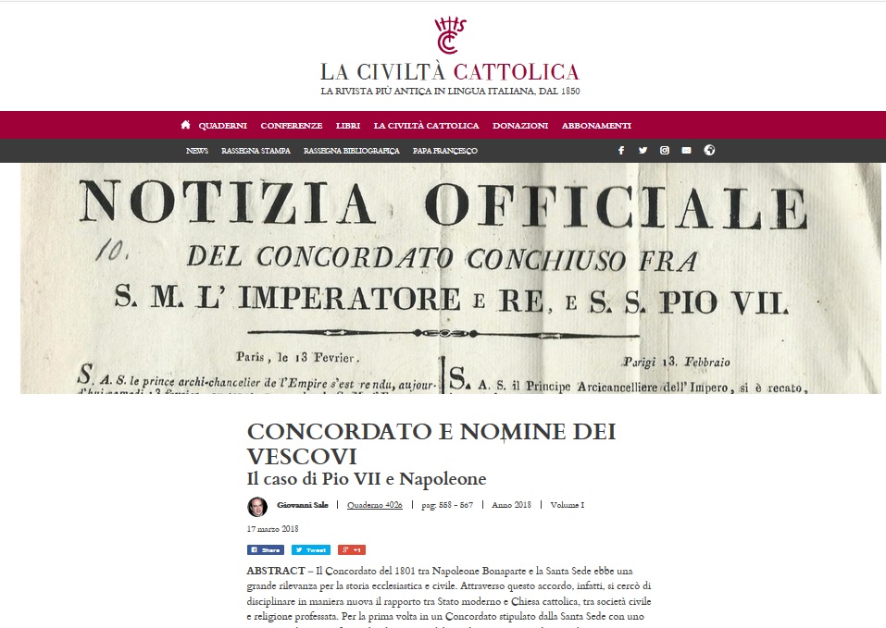Go to the Abbonamenti page
Screen dimensions: 886x628
pos(596,126)
